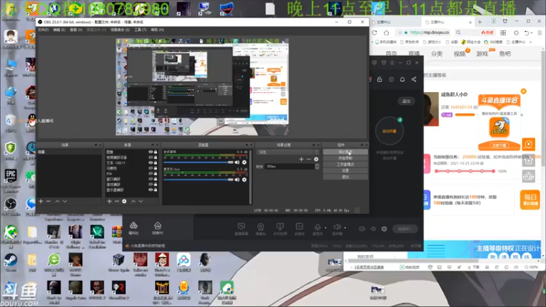Adjust Mic/Aux volume slider

pos(199,179)
